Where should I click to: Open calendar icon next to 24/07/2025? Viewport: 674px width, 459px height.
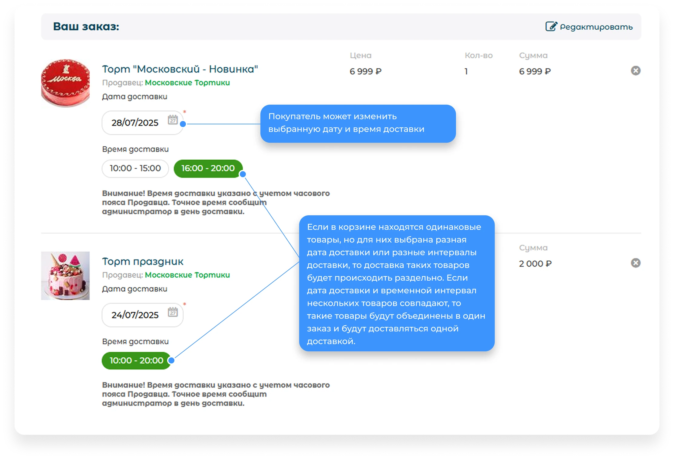click(173, 312)
